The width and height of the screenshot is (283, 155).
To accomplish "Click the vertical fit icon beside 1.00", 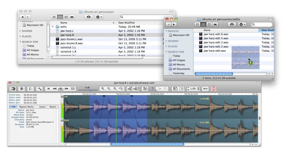I will click(x=198, y=89).
